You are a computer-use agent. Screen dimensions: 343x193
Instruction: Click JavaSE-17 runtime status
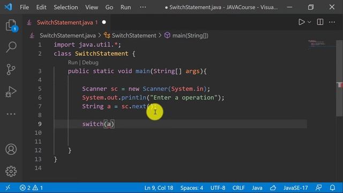point(295,188)
